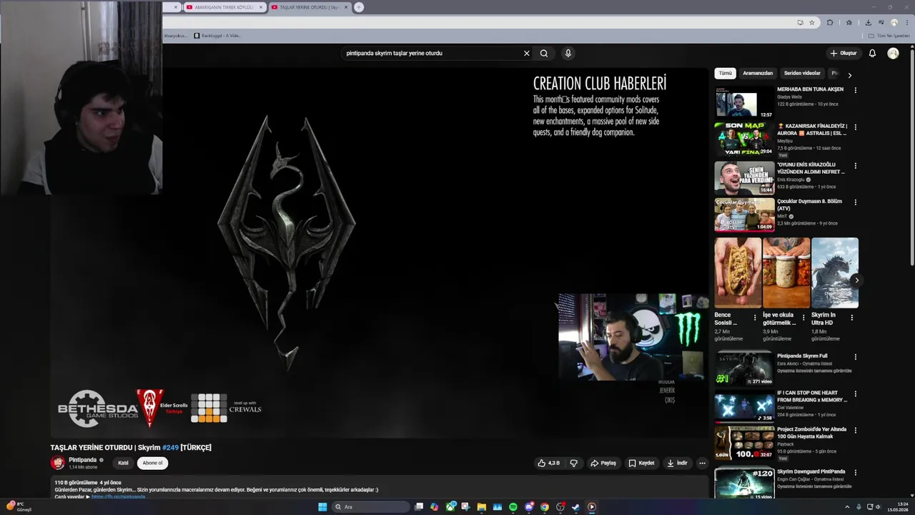Image resolution: width=915 pixels, height=515 pixels.
Task: Click the Abone ol subscribe button
Action: 152,463
